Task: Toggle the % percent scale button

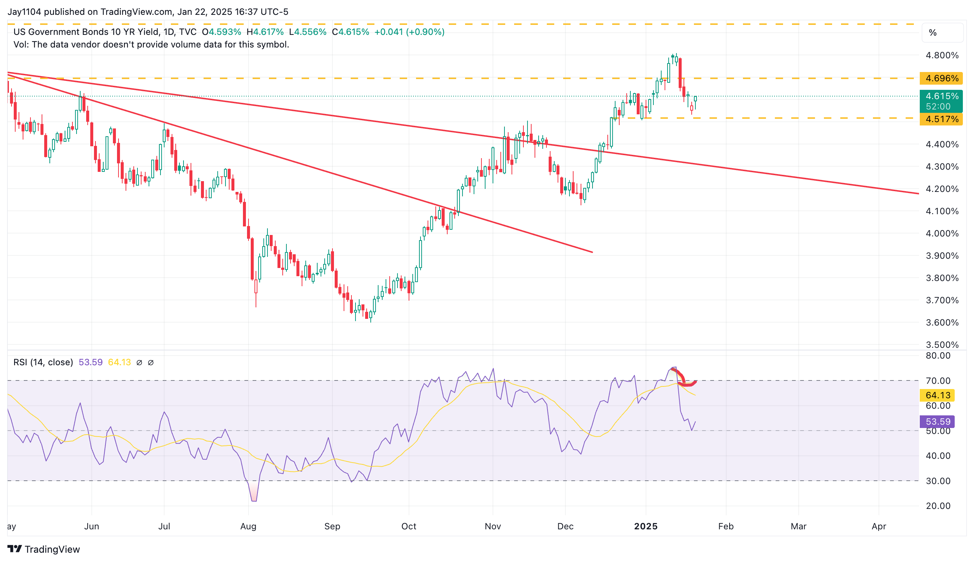Action: coord(942,33)
